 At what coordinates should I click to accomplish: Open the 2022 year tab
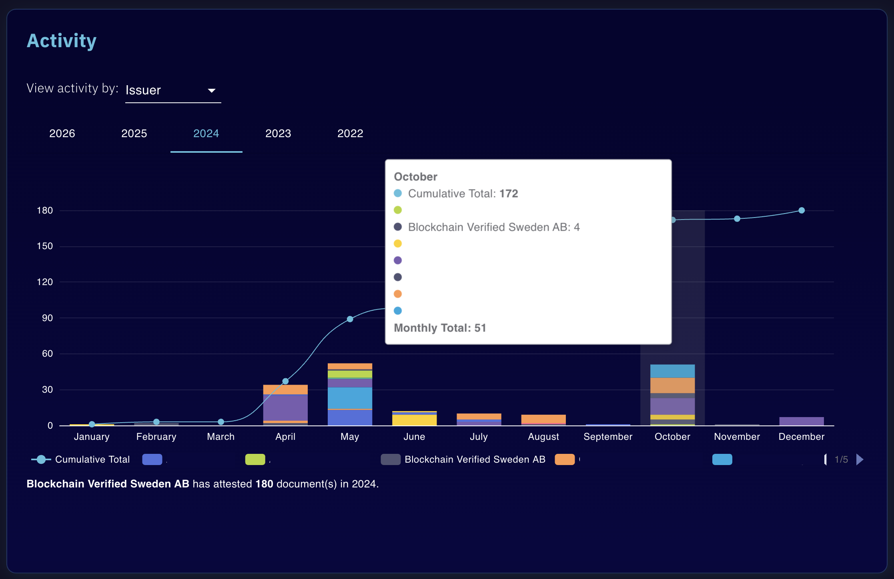[x=350, y=134]
